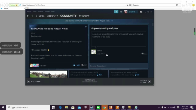Open Steam announcements megaphone button
The image size is (196, 110).
[116, 12]
